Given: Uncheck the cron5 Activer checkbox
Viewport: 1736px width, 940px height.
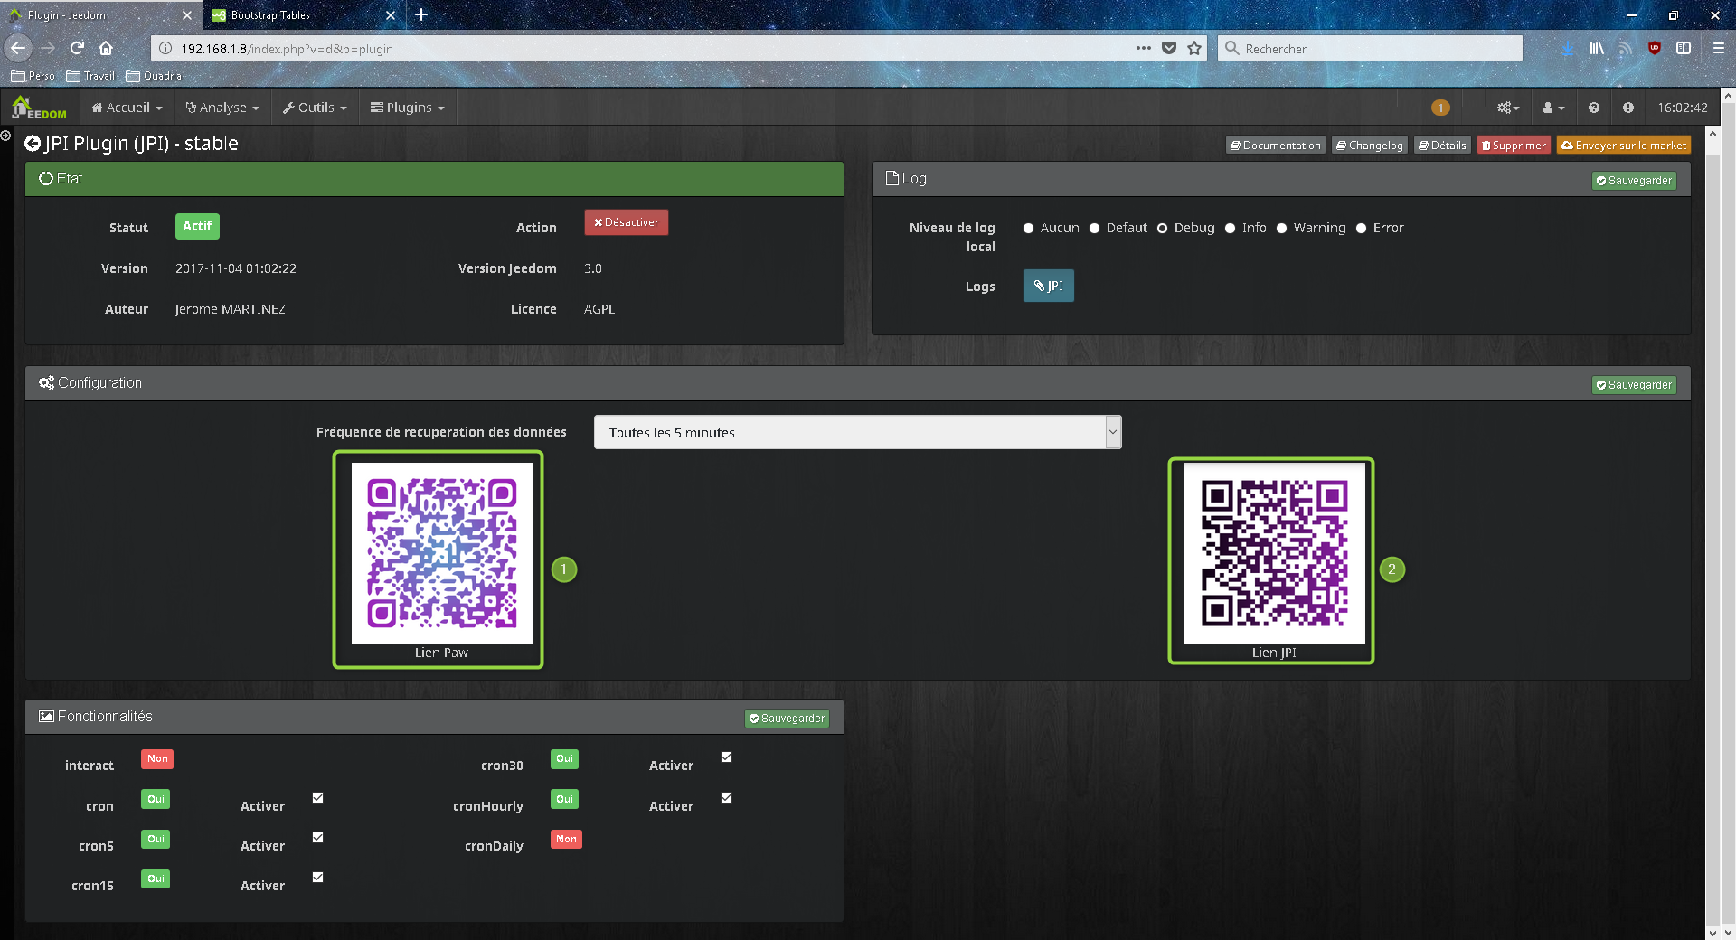Looking at the screenshot, I should click(x=316, y=837).
